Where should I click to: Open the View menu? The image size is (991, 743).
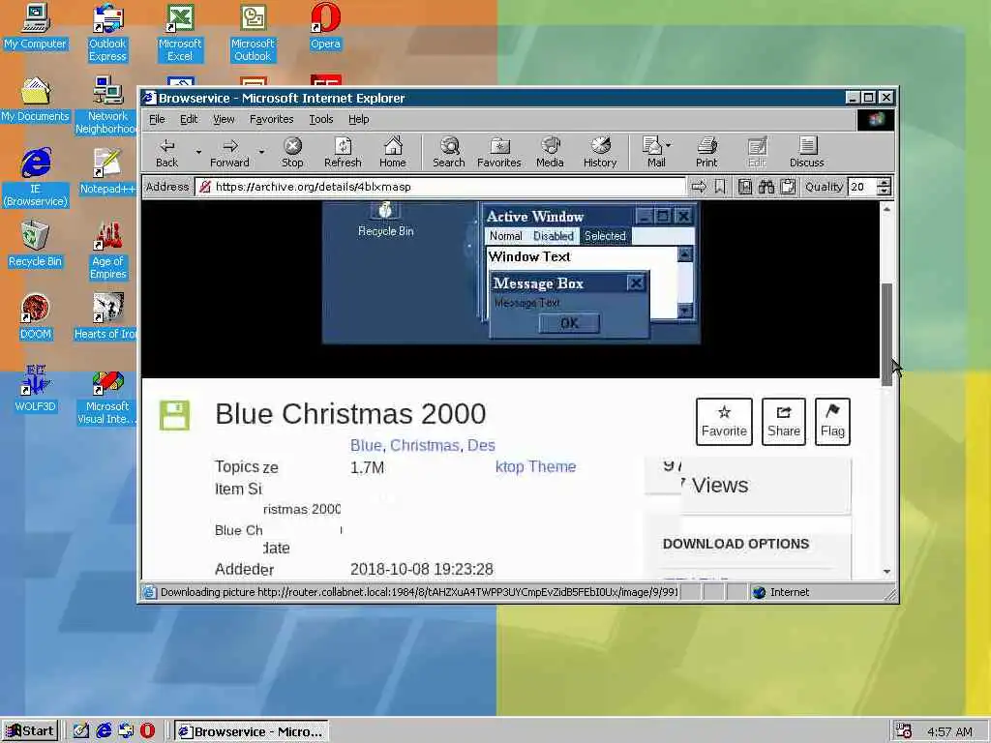(x=224, y=119)
